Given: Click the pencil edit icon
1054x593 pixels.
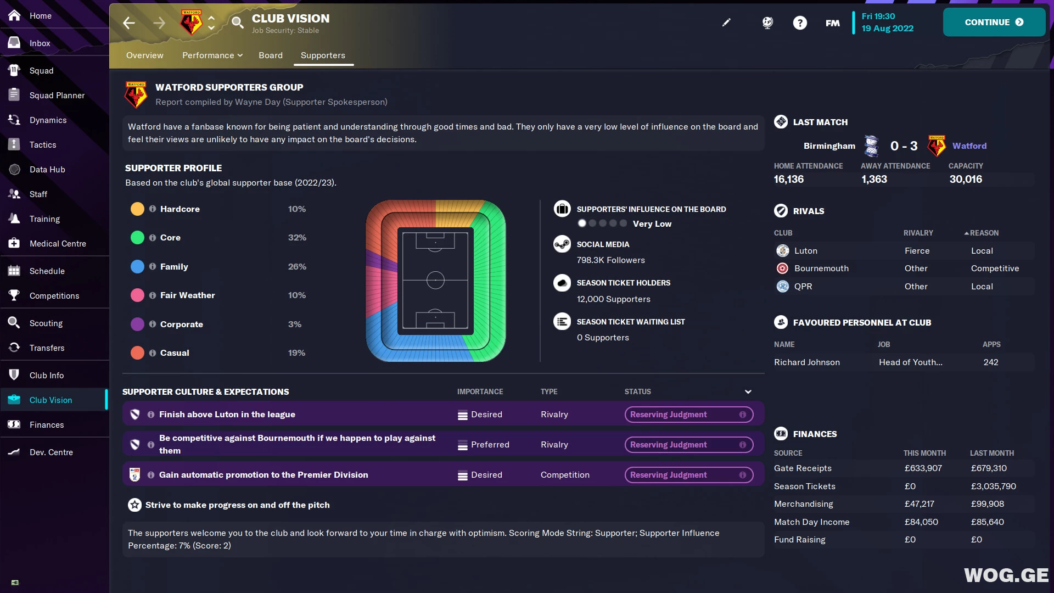Looking at the screenshot, I should (726, 23).
